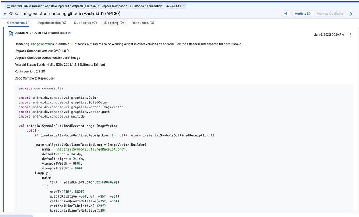359x217 pixels.
Task: Click the line Jetpack Compose version: CMP 1.8.0
Action: tap(41, 51)
